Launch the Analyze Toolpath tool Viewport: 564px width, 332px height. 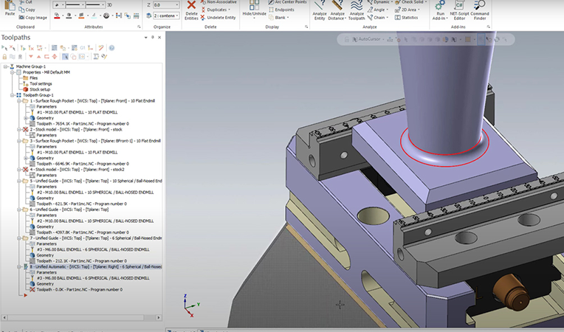[x=357, y=6]
